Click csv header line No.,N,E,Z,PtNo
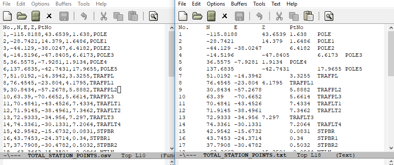394x165 pixels. (27, 27)
